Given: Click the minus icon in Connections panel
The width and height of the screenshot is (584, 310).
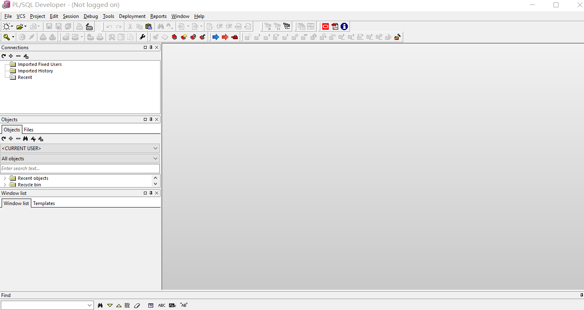Looking at the screenshot, I should 18,56.
